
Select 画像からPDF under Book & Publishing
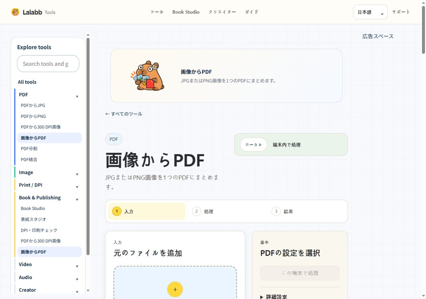coord(50,252)
